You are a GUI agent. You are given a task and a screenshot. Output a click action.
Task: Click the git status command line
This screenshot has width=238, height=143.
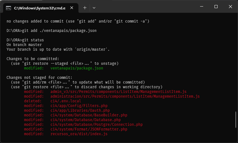pyautogui.click(x=25, y=40)
